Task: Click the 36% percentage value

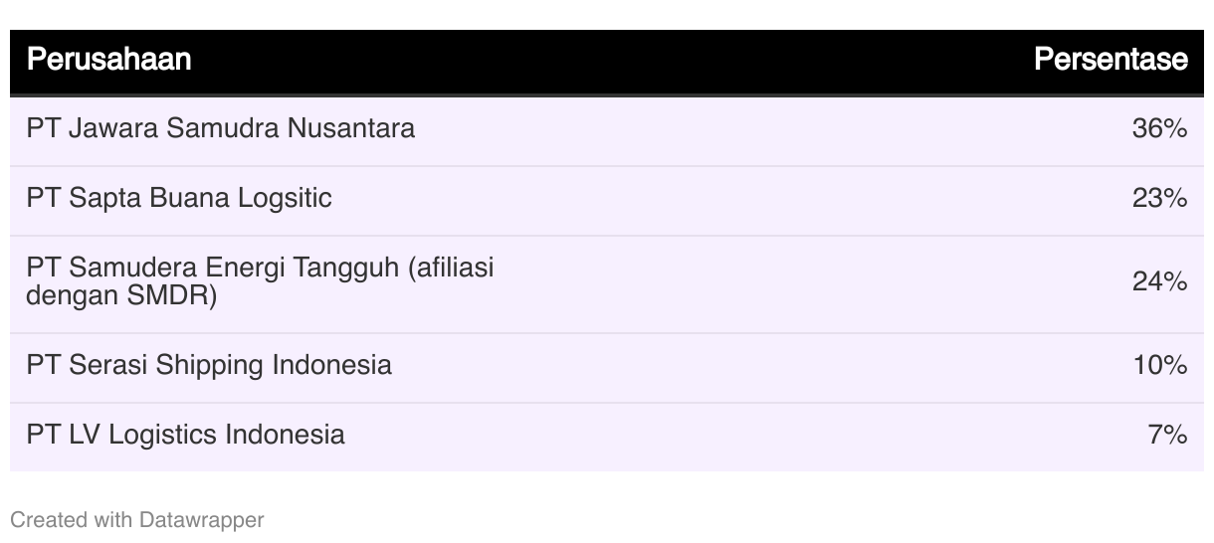Action: [x=1159, y=128]
